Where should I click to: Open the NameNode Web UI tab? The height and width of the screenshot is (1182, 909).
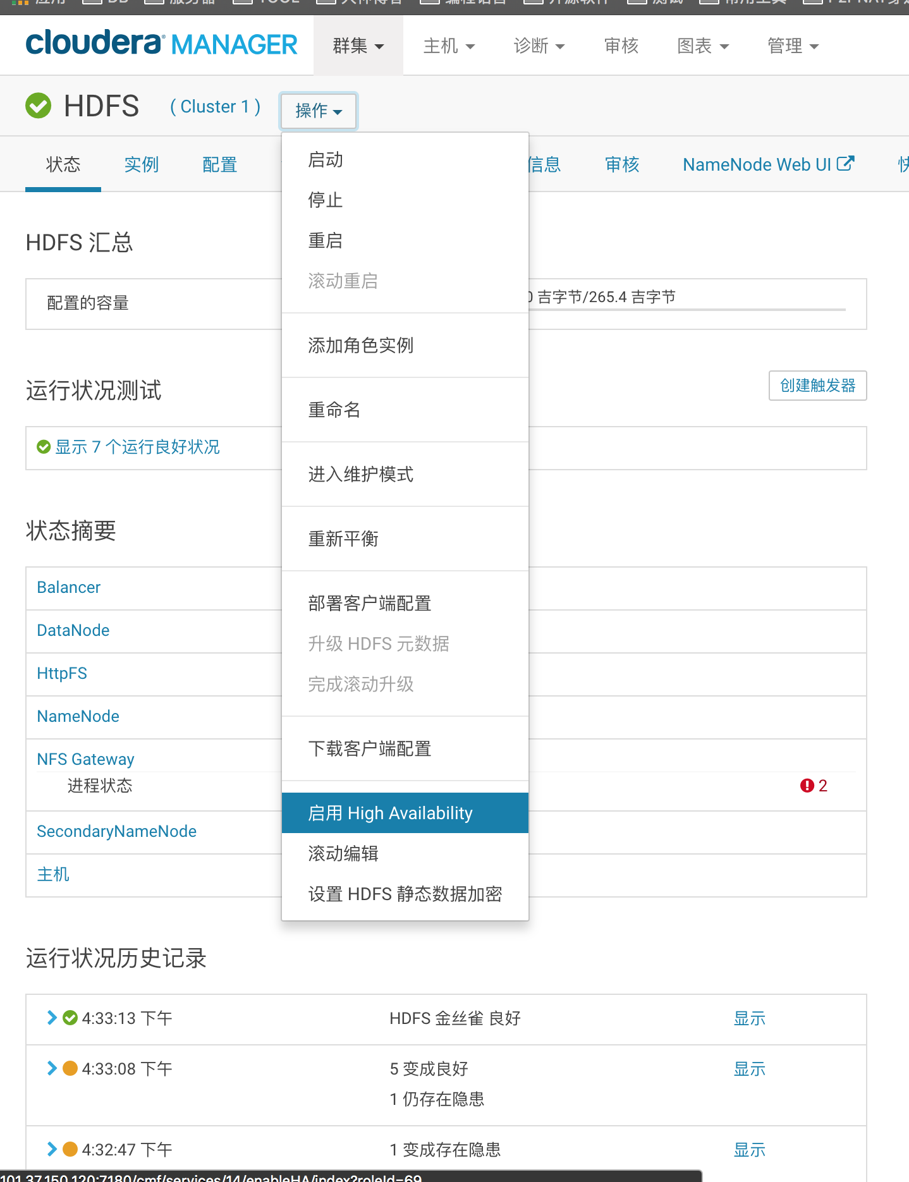[x=768, y=164]
